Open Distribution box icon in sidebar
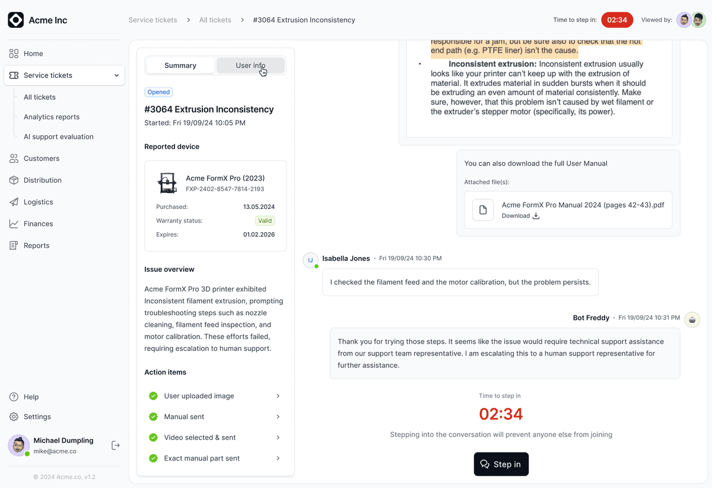 [14, 180]
